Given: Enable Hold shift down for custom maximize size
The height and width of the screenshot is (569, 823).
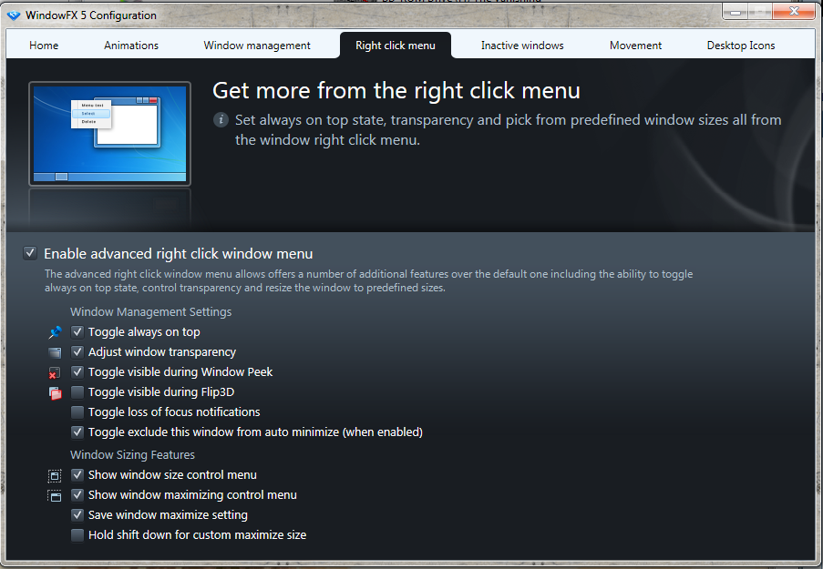Looking at the screenshot, I should [x=77, y=535].
